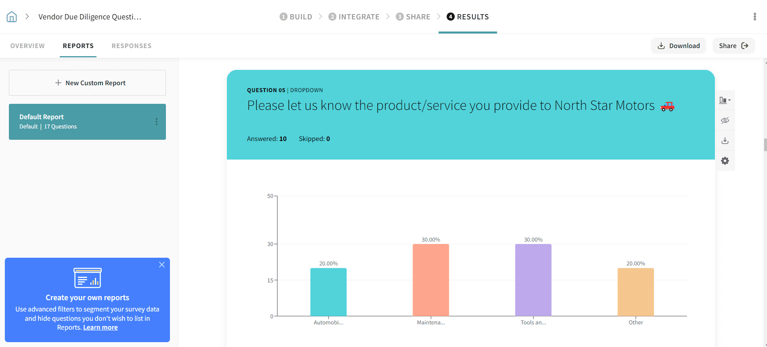Click the report illustration in blue banner

click(x=88, y=278)
